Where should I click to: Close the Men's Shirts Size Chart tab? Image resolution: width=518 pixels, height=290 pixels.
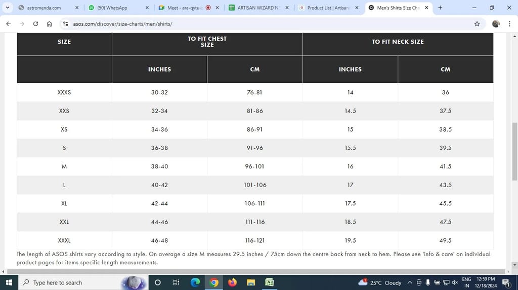[x=426, y=8]
